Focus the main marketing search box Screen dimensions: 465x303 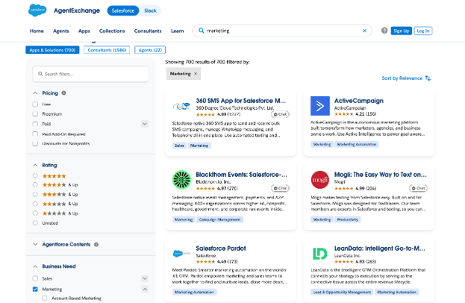coord(282,31)
